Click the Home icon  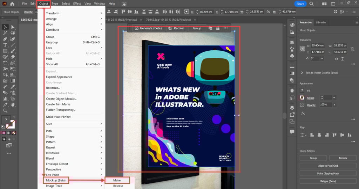coord(12,3)
